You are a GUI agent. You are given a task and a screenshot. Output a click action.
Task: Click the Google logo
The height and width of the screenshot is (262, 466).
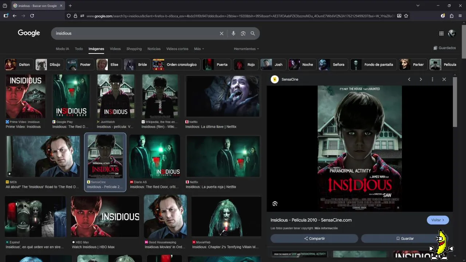tap(29, 33)
